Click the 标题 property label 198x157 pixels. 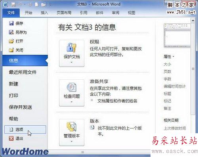[168, 94]
